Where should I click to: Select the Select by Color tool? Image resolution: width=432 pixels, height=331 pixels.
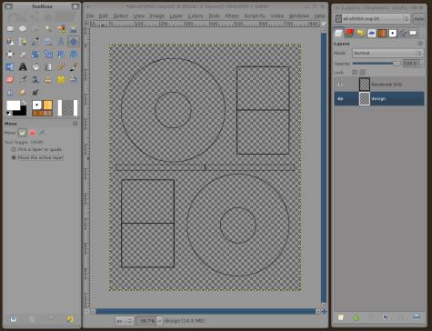[x=61, y=29]
